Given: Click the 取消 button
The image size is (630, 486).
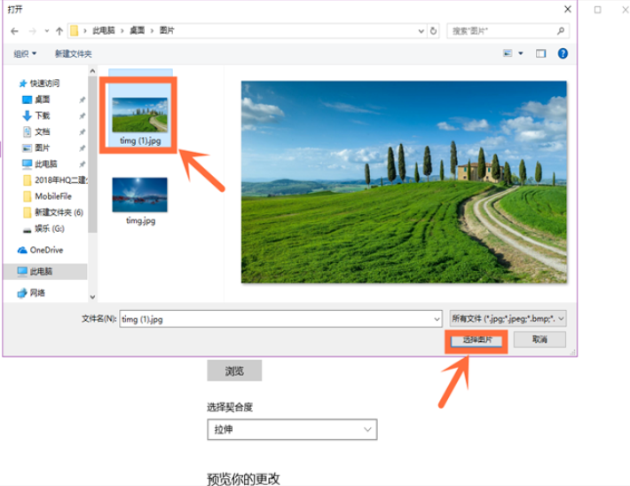Looking at the screenshot, I should pos(539,340).
